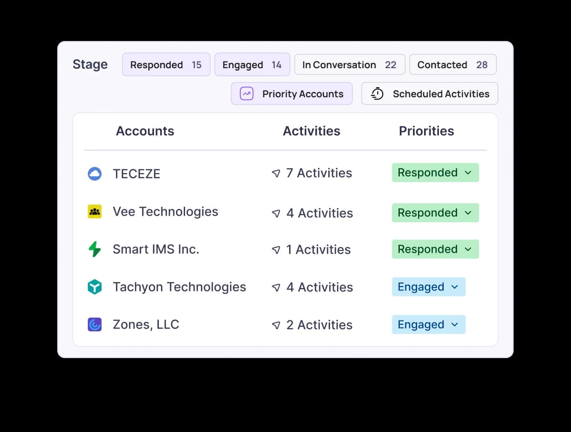Click the Priority Accounts chart icon
The height and width of the screenshot is (432, 571).
246,93
